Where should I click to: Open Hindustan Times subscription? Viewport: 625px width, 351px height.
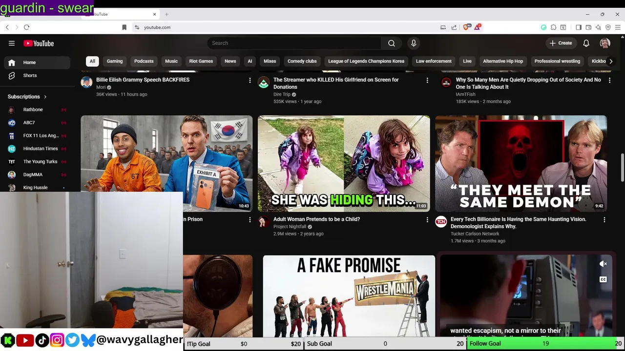coord(37,149)
